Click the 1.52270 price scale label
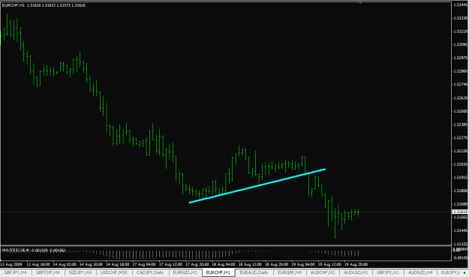Viewport: 469px width, 277px height. pos(461,137)
